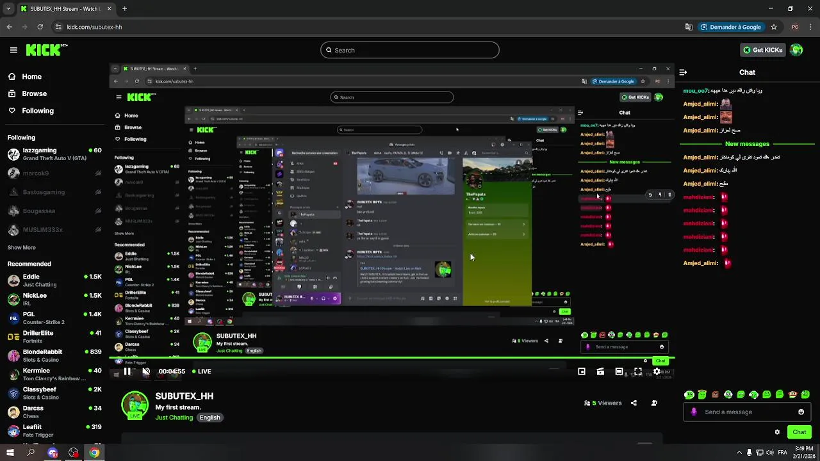Open the emoji picker in chat box
This screenshot has width=820, height=461.
(x=801, y=412)
